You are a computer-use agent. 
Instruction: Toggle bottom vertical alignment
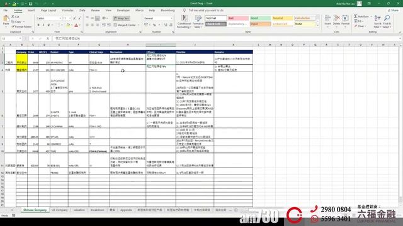tap(98, 18)
